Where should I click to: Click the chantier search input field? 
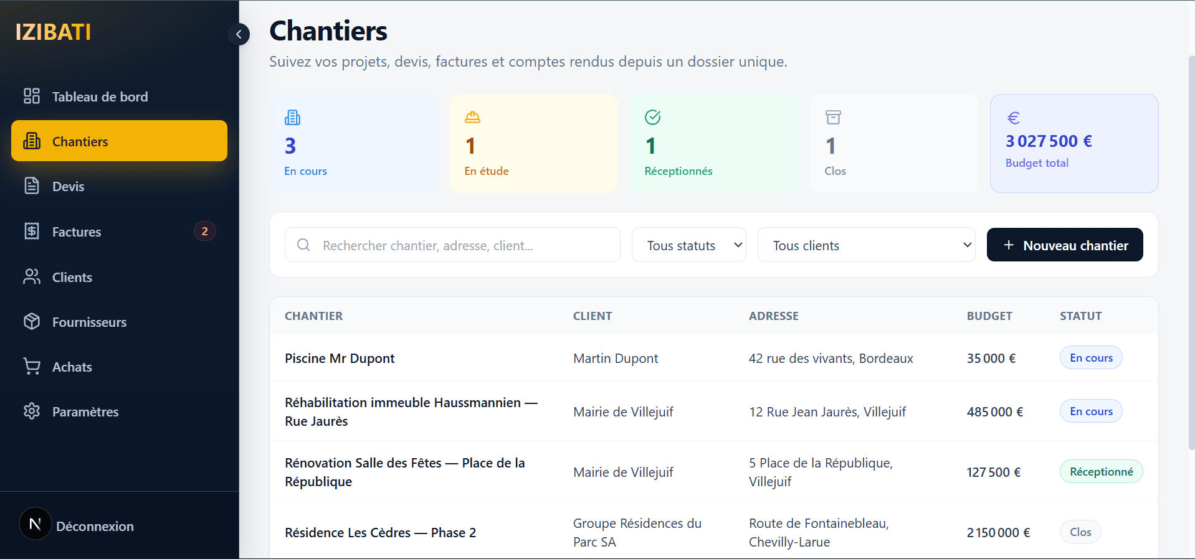coord(461,245)
